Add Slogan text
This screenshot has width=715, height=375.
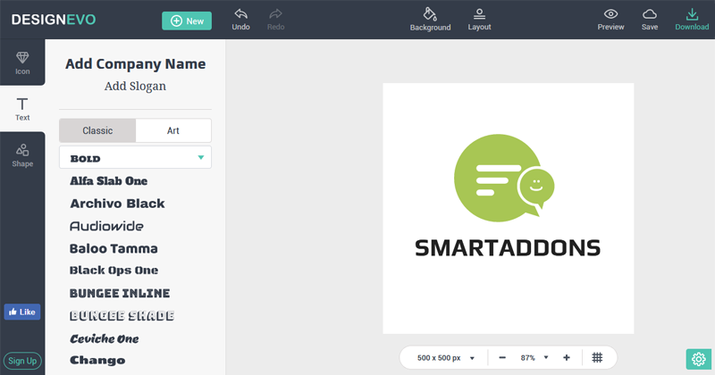135,86
